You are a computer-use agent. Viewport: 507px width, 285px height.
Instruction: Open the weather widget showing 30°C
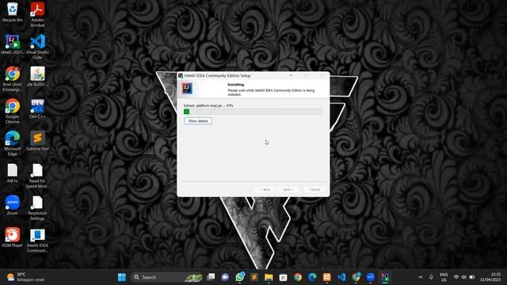click(x=26, y=277)
